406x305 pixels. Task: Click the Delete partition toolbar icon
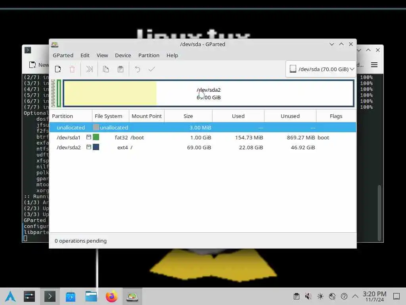pyautogui.click(x=72, y=69)
